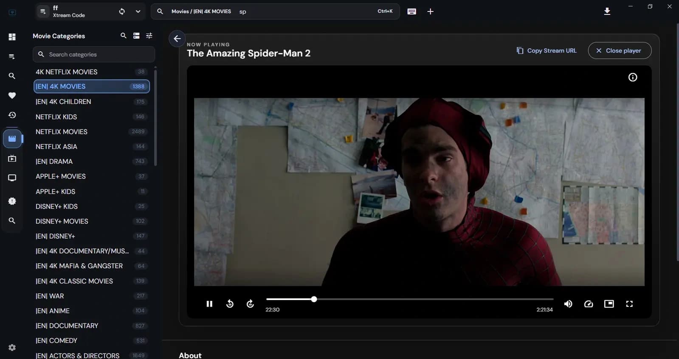Select the |EN| 4K MOVIES category
This screenshot has height=359, width=679.
pyautogui.click(x=91, y=86)
